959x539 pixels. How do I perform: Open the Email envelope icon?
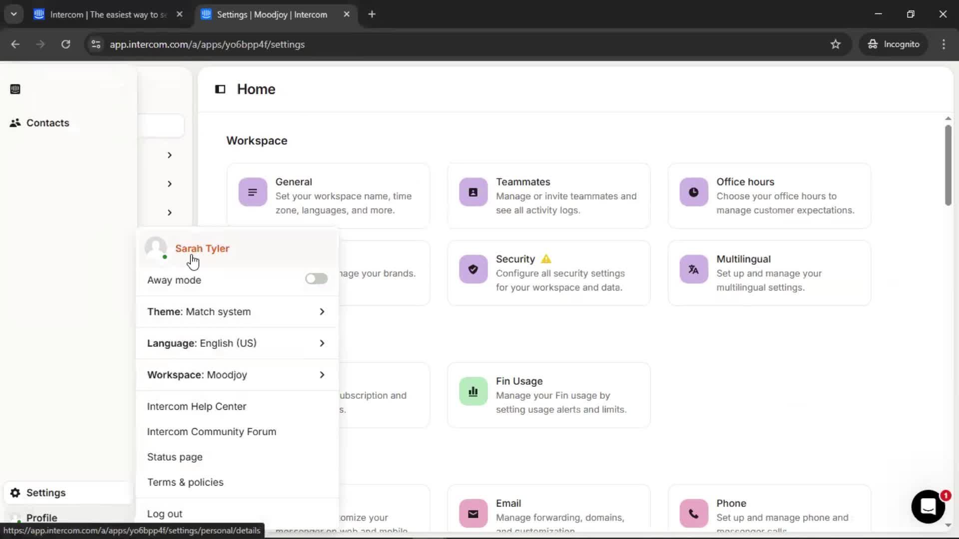[473, 514]
